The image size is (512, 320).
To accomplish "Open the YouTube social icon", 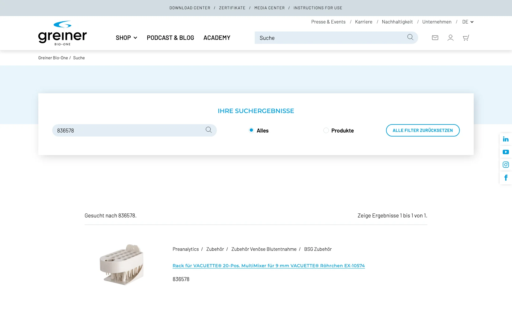I will tap(506, 152).
